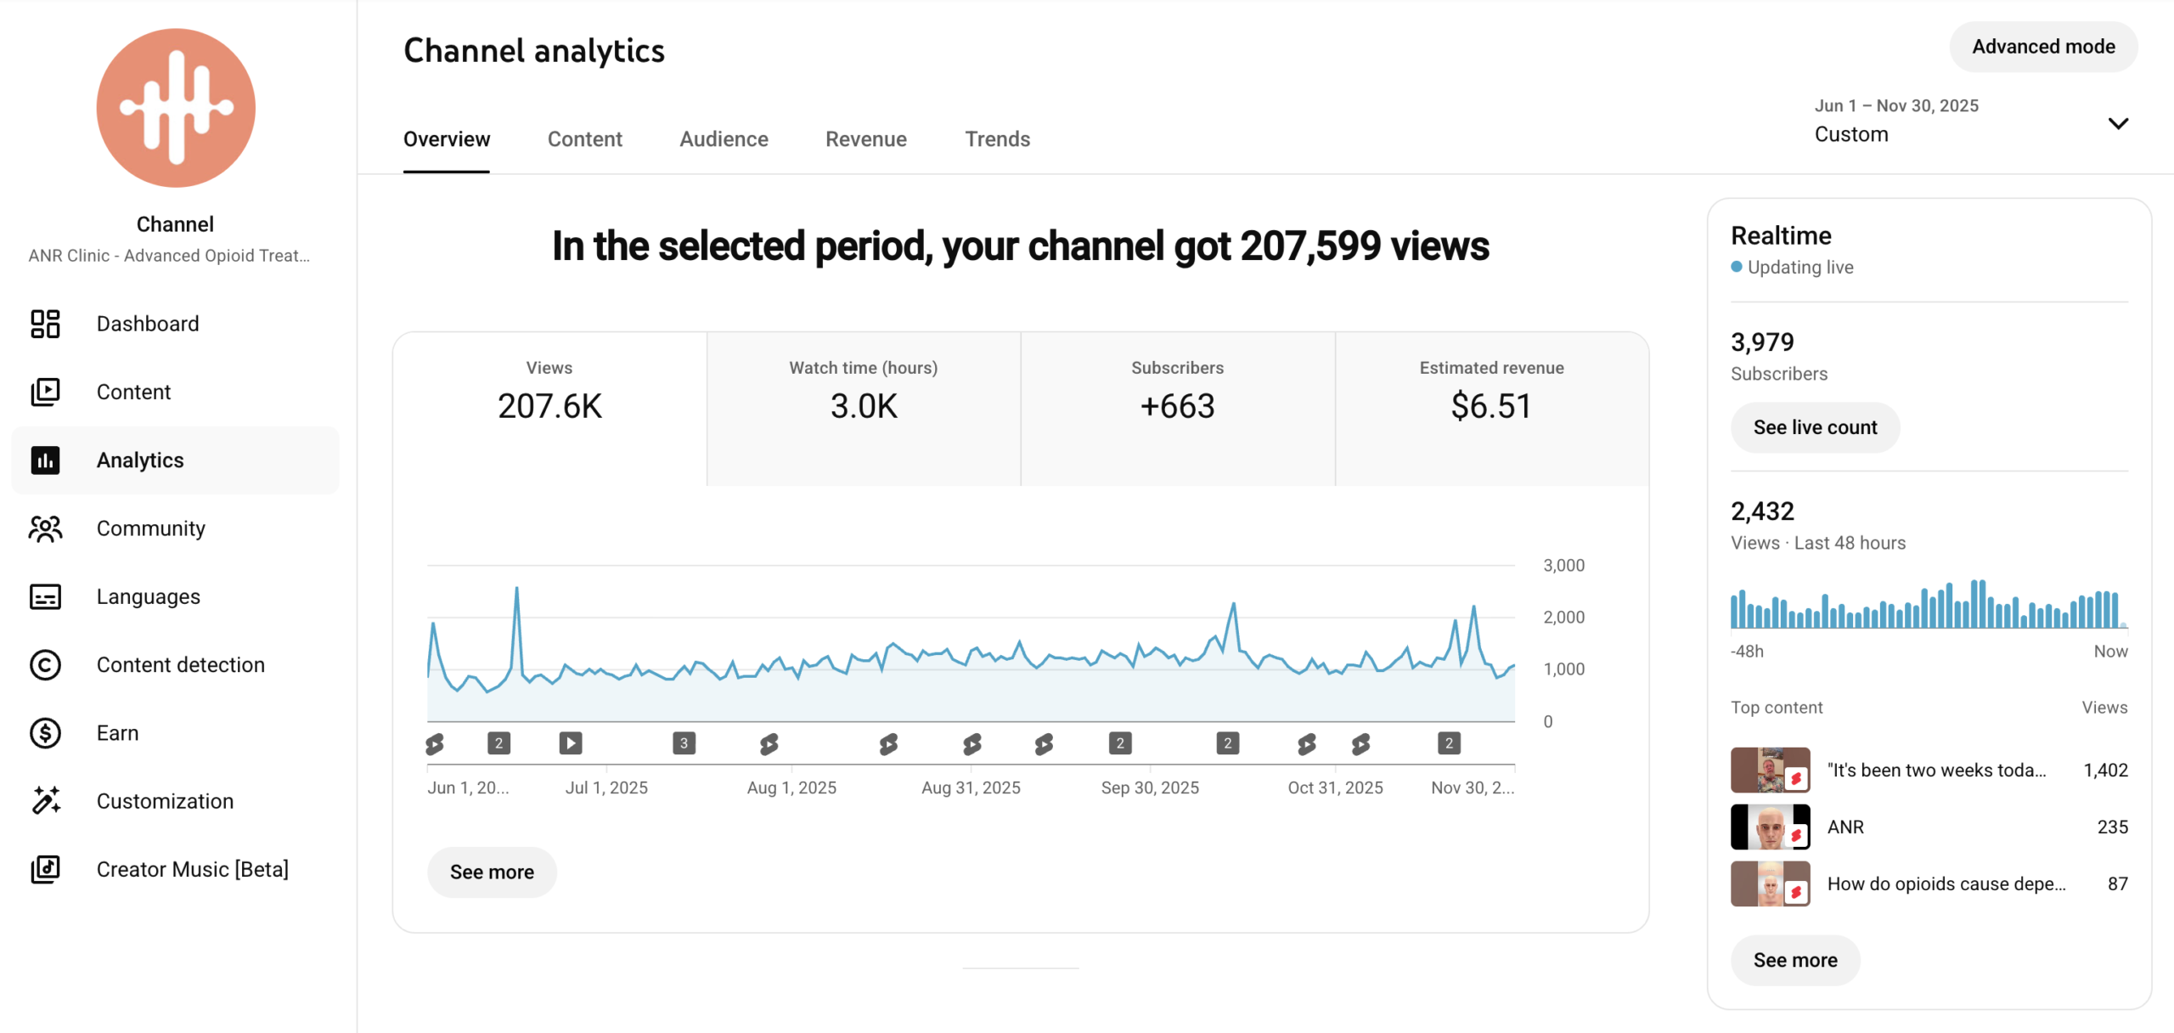
Task: Open the ANR top content thumbnail
Action: [x=1770, y=827]
